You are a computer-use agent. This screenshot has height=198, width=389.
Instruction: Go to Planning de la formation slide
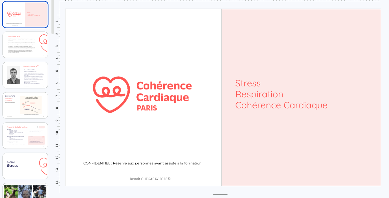25,136
